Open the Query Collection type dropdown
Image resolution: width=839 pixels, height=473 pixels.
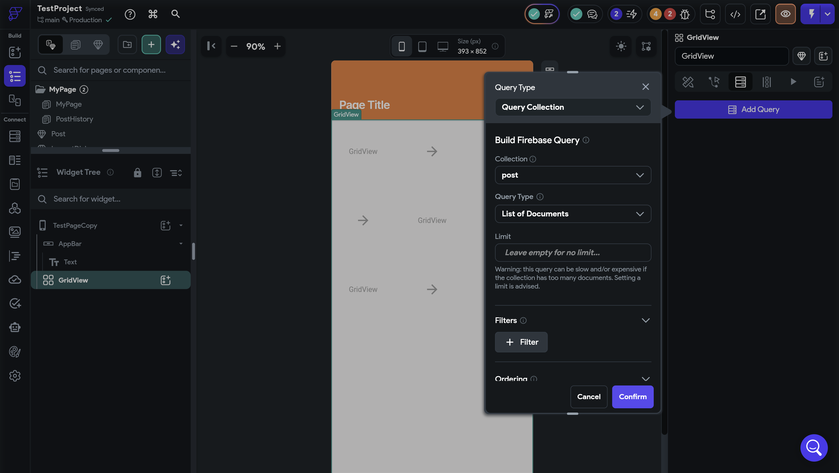click(573, 107)
